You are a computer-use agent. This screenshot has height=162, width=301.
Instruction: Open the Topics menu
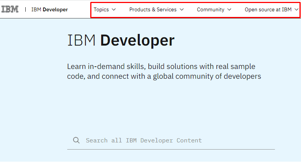click(x=101, y=9)
